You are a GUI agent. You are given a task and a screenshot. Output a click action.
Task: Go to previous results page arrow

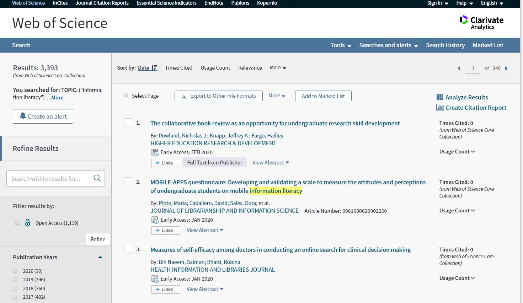point(459,68)
